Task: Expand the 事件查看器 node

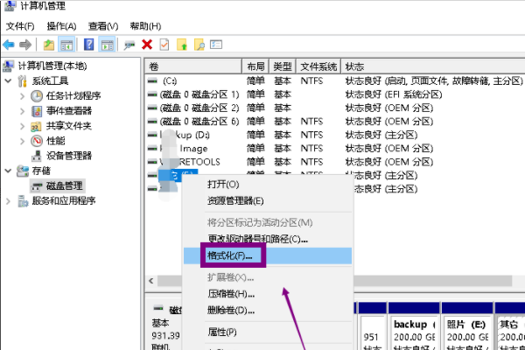Action: [x=23, y=111]
